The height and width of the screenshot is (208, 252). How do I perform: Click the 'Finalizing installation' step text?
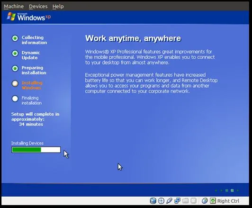click(31, 100)
